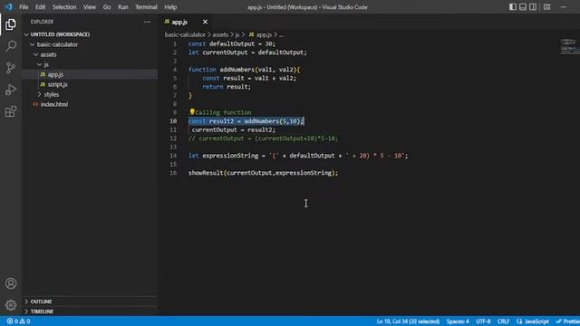Open the Run menu

click(123, 7)
